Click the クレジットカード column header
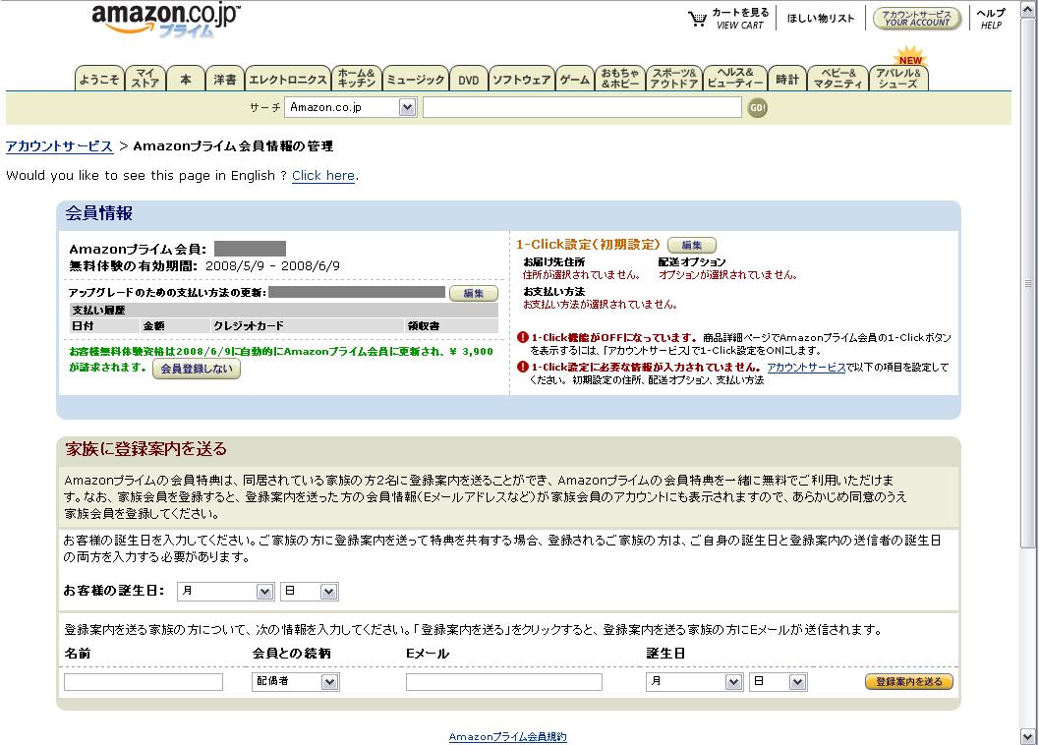The width and height of the screenshot is (1039, 745). click(249, 325)
